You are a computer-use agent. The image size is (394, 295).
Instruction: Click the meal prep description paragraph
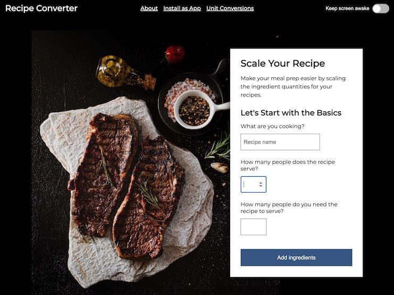tap(293, 86)
